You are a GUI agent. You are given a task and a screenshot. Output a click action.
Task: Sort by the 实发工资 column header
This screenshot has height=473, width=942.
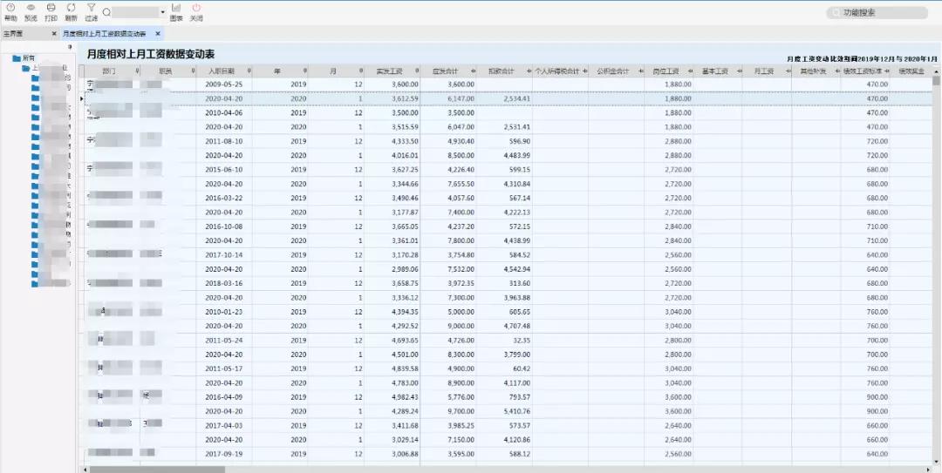[x=389, y=71]
